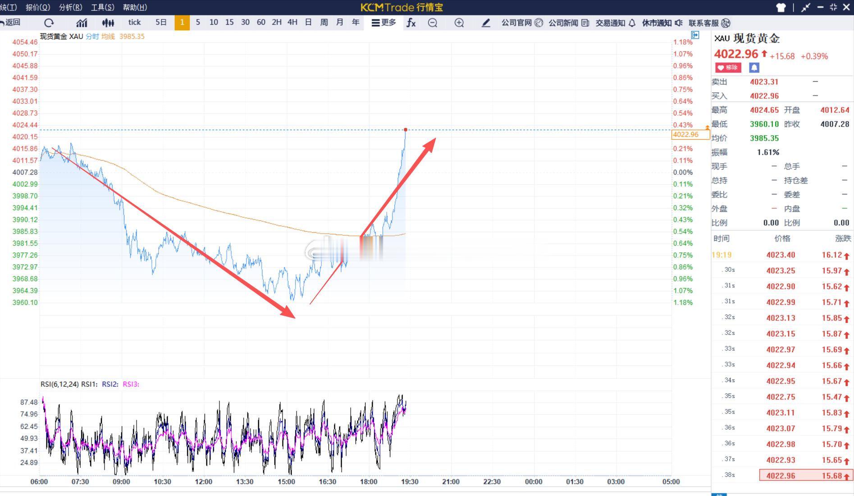
Task: Select the tick timeframe
Action: 134,23
